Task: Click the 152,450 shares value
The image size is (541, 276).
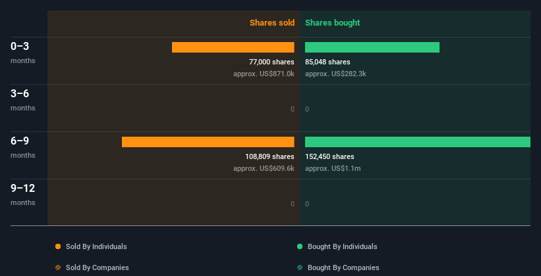Action: tap(329, 156)
